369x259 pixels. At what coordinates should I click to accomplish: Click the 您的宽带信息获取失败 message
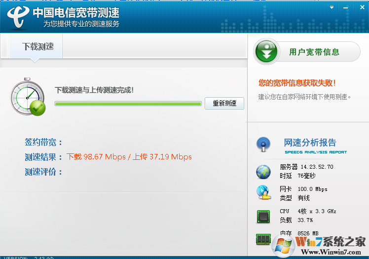click(x=297, y=83)
